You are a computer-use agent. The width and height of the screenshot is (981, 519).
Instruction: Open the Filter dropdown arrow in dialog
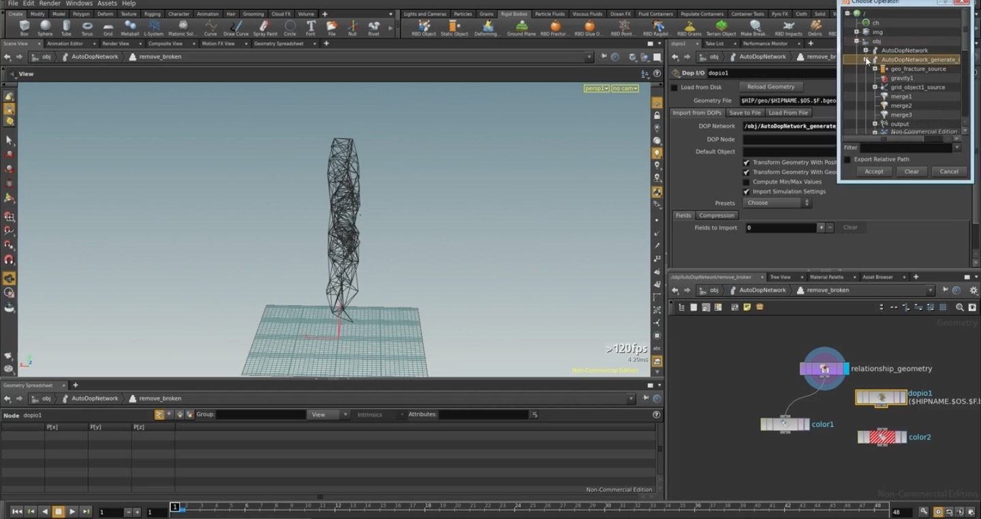(956, 147)
